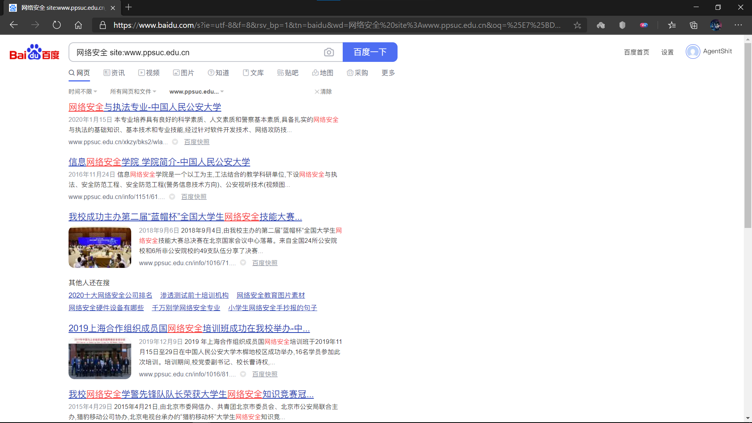The image size is (752, 423).
Task: Expand the 时间不限 time filter dropdown
Action: (x=83, y=92)
